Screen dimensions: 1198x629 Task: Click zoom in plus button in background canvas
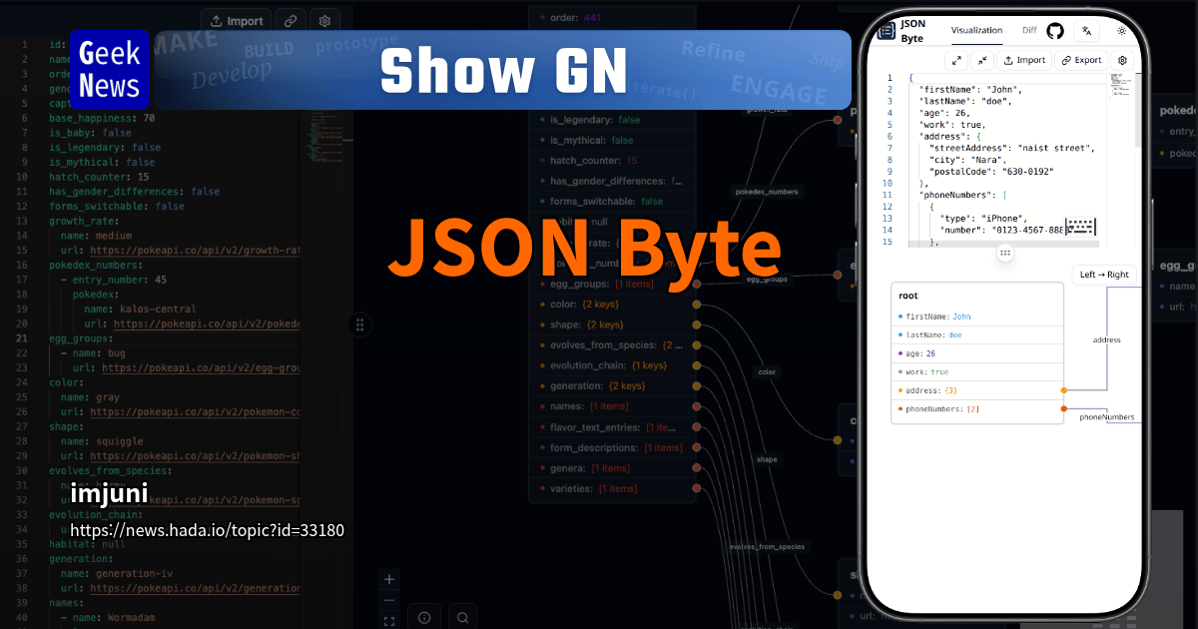point(389,579)
